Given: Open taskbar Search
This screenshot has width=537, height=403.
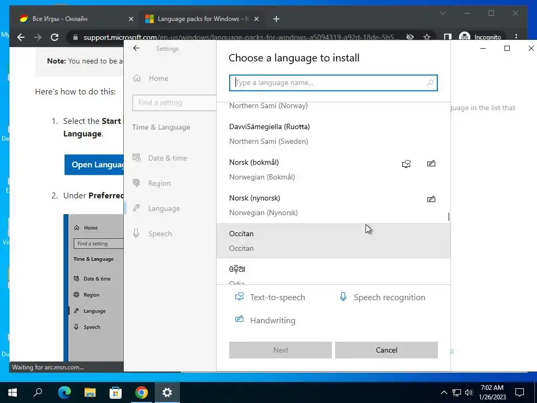Looking at the screenshot, I should [38, 393].
